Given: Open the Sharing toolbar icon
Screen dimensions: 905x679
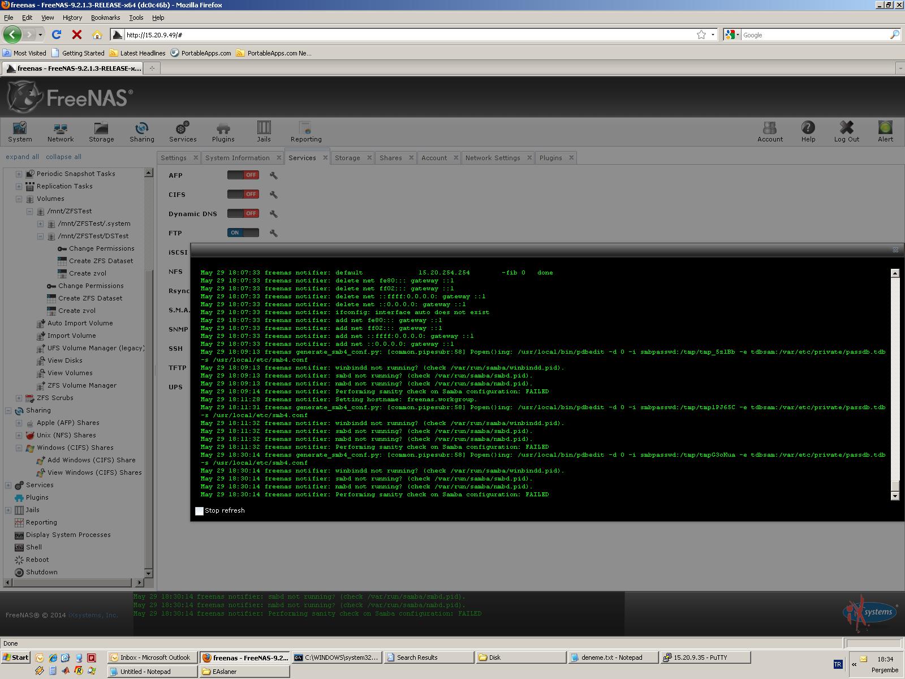Looking at the screenshot, I should 142,131.
